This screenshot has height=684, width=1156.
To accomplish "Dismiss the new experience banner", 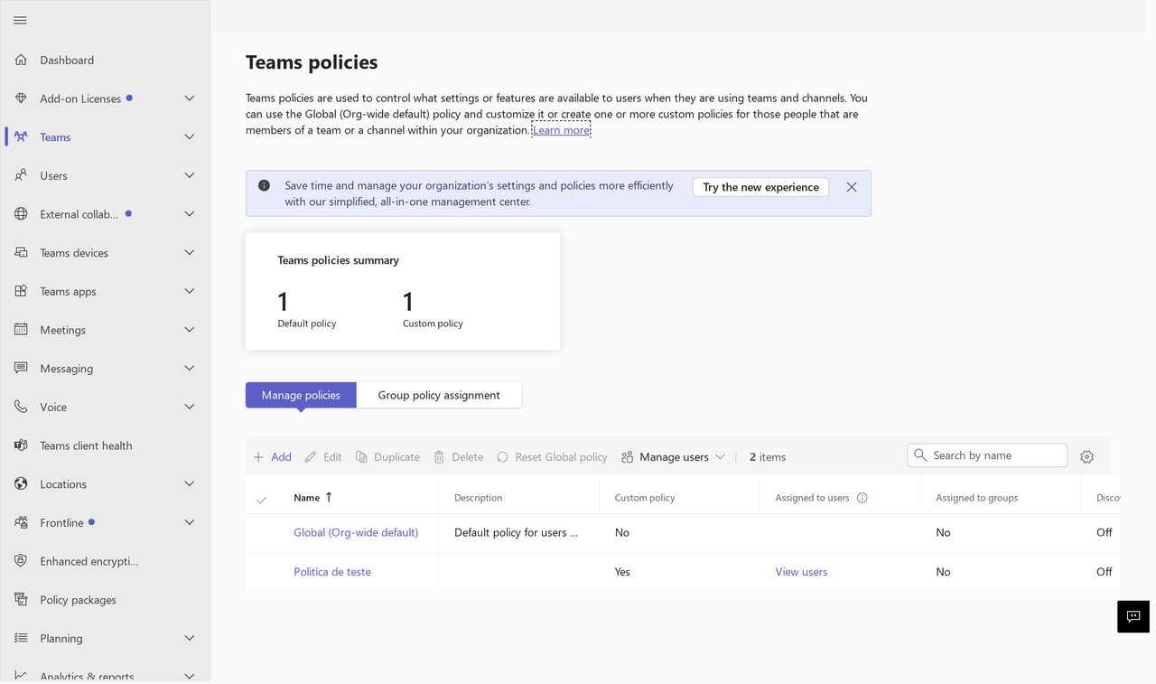I will click(852, 187).
